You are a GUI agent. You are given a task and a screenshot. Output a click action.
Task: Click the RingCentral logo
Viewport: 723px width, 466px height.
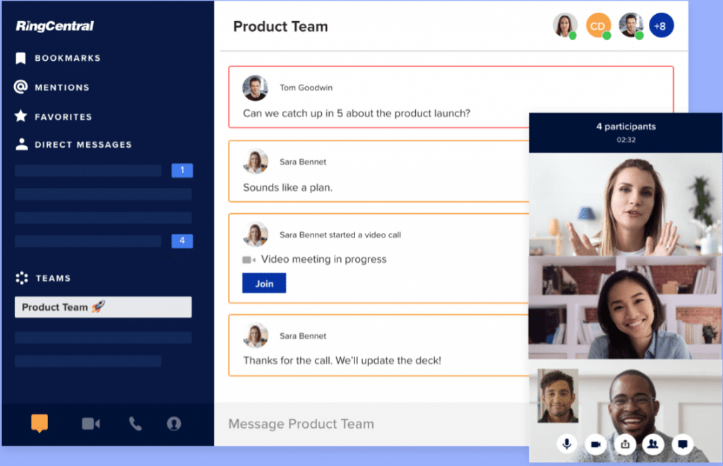click(55, 27)
